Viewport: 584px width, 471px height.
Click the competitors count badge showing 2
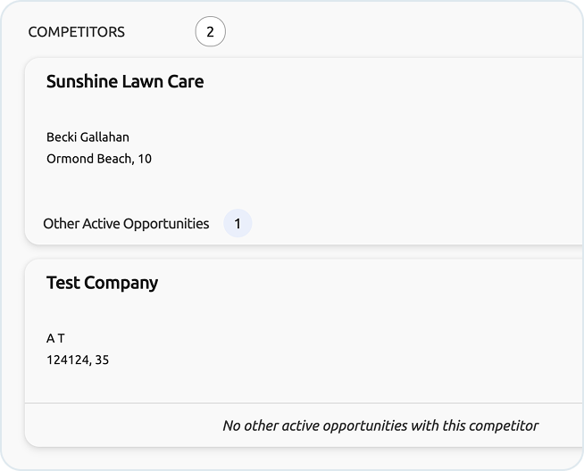pyautogui.click(x=211, y=32)
